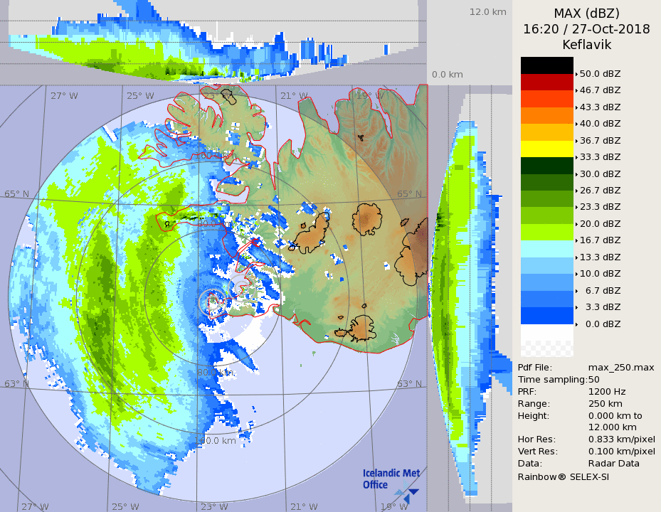Click the 1200 Hz PRF value
This screenshot has height=512, width=661.
click(607, 391)
